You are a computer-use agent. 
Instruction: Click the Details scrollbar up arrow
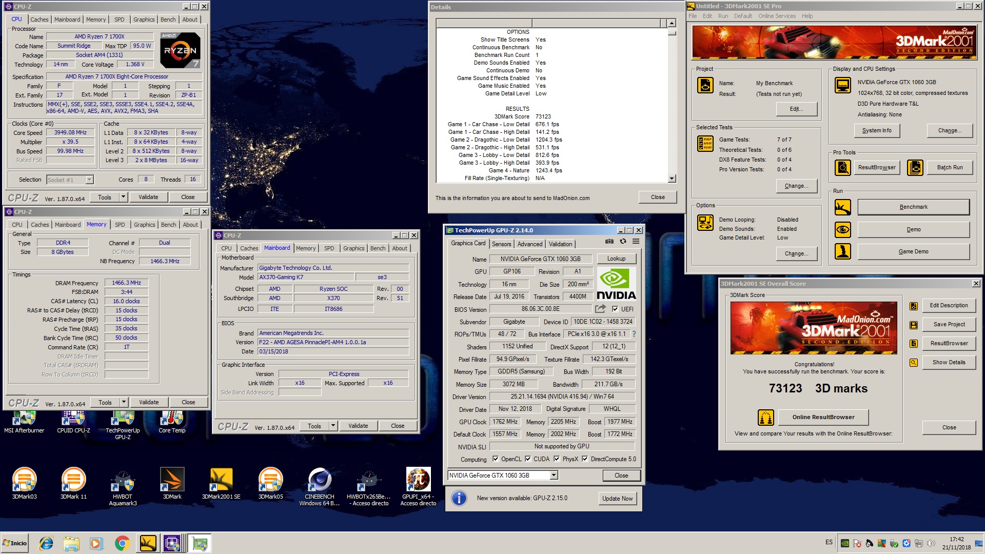point(672,23)
